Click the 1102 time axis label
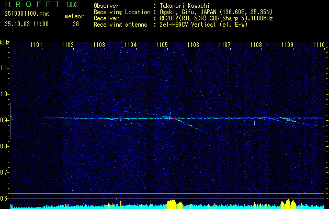 point(68,44)
